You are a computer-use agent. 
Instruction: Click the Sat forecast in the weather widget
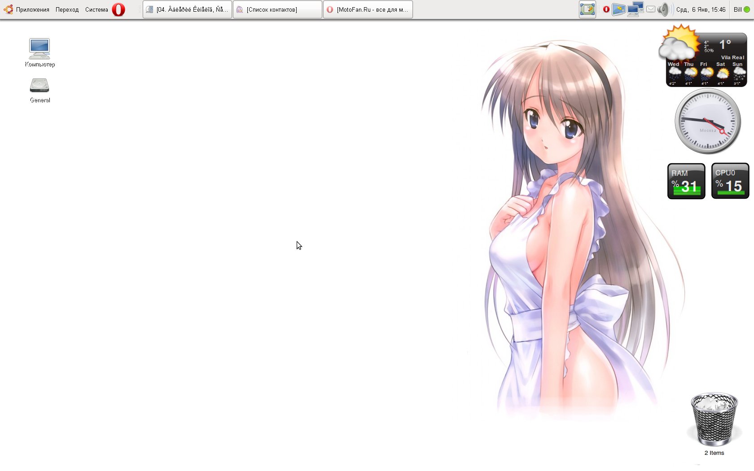[721, 74]
